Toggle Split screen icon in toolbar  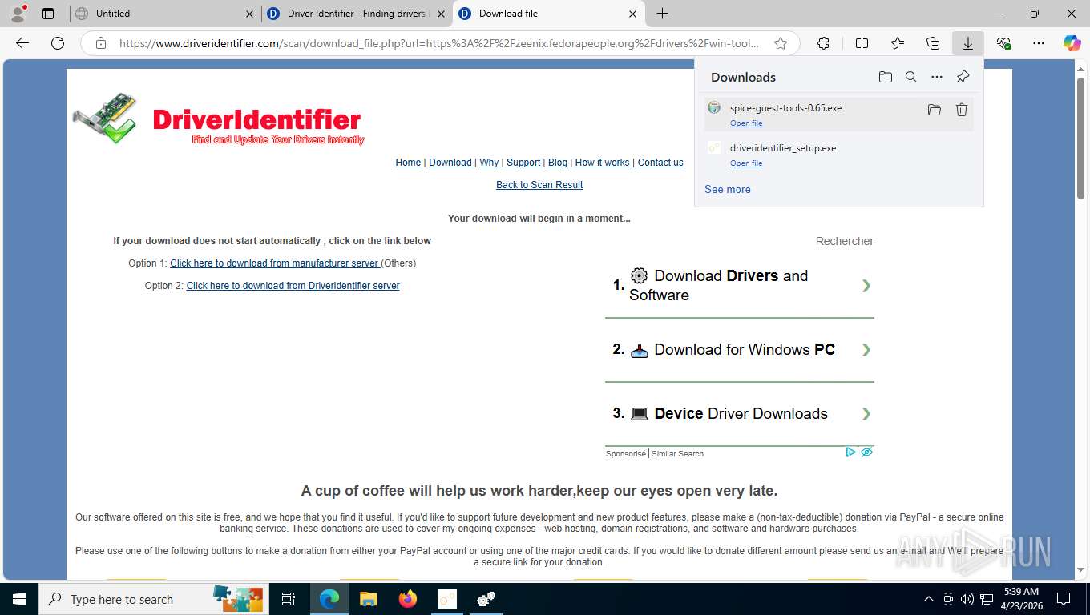(x=862, y=43)
